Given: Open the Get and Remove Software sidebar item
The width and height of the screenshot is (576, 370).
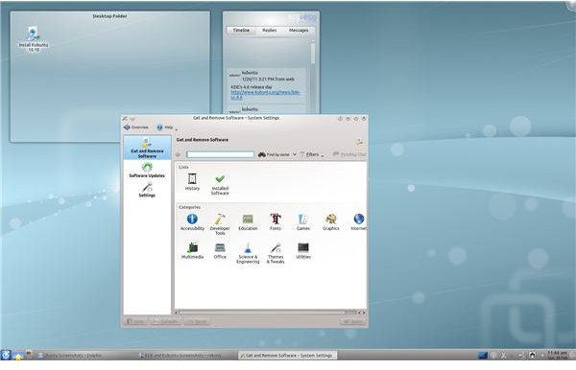Looking at the screenshot, I should [147, 148].
